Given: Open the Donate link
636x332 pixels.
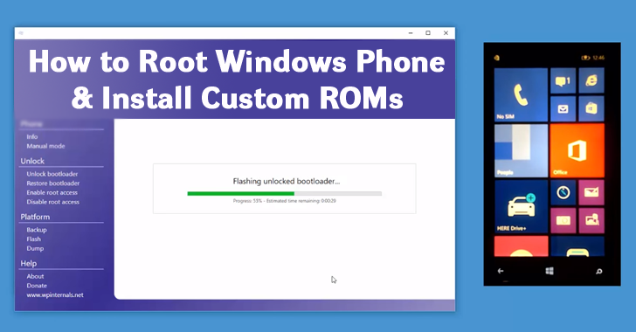Looking at the screenshot, I should pos(37,286).
